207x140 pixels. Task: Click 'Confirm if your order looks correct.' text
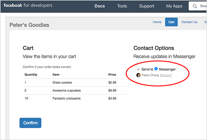(x=47, y=67)
